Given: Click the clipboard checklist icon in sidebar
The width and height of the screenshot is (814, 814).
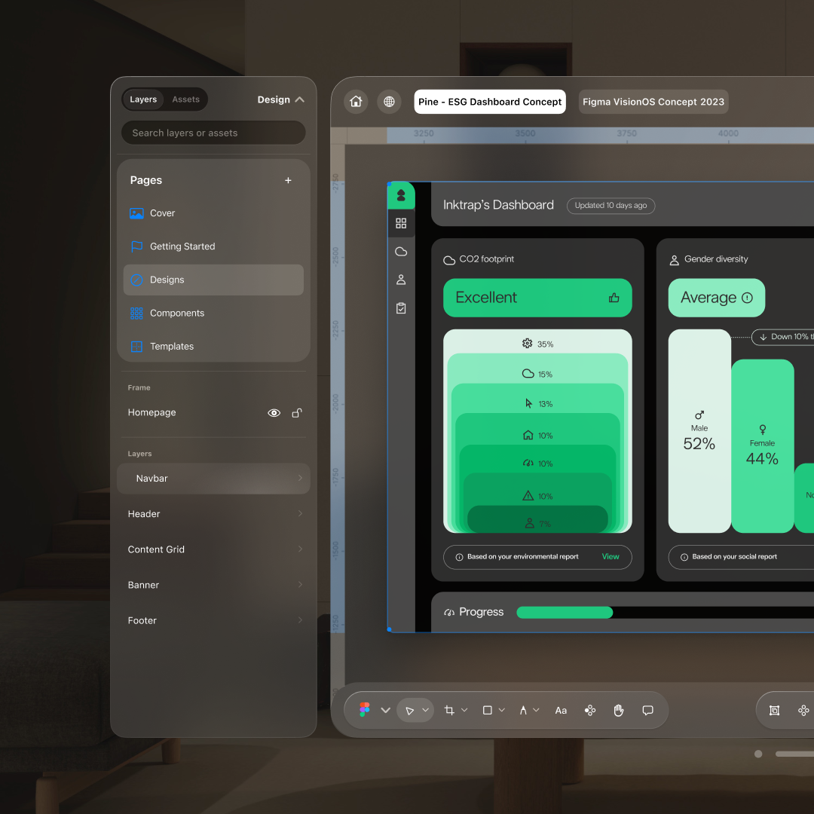Looking at the screenshot, I should pyautogui.click(x=401, y=308).
